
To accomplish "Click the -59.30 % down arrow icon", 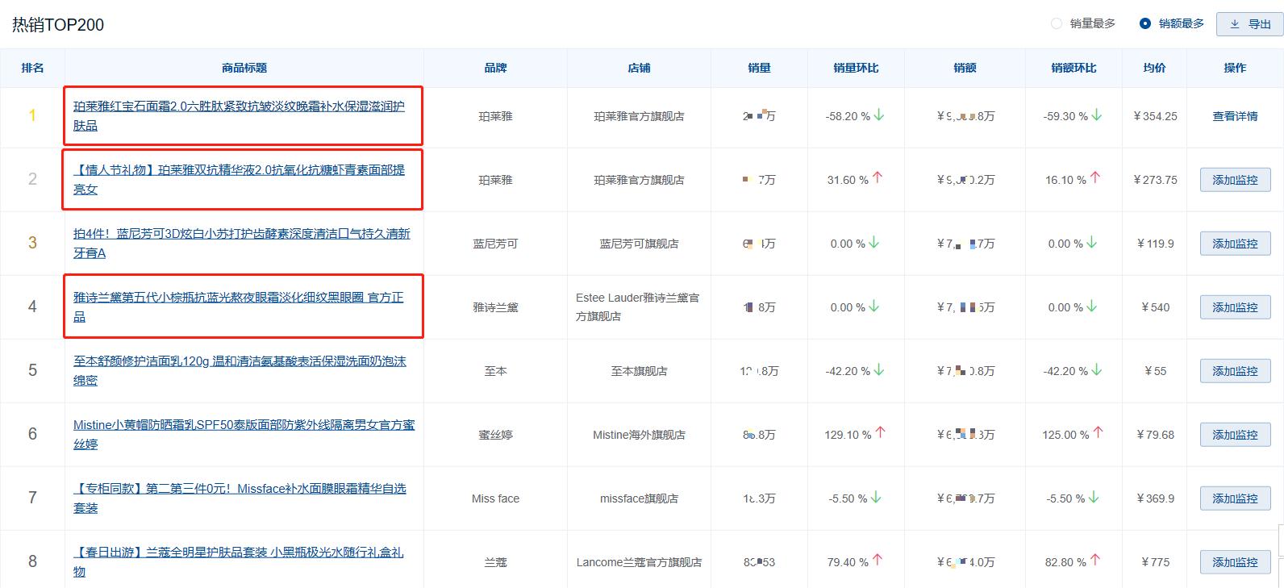I will [x=1097, y=115].
